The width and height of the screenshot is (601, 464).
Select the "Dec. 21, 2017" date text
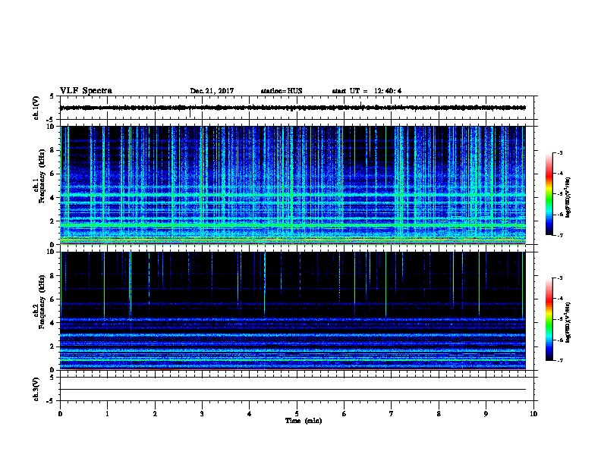tap(212, 91)
